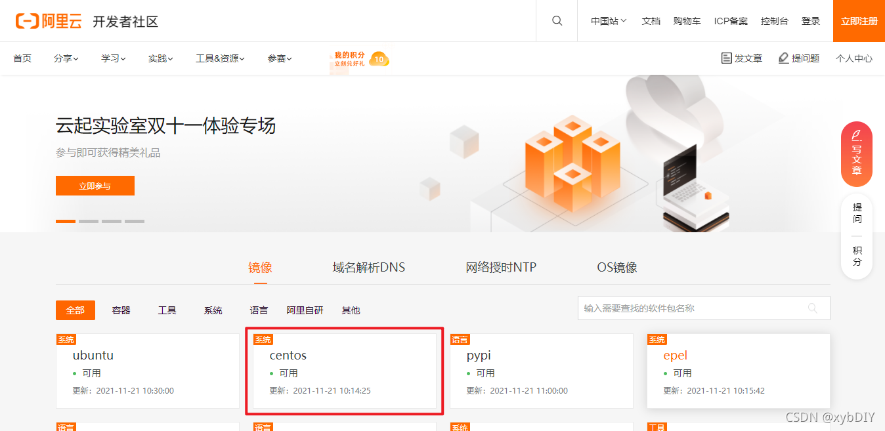
Task: Select the first carousel indicator
Action: coord(66,221)
